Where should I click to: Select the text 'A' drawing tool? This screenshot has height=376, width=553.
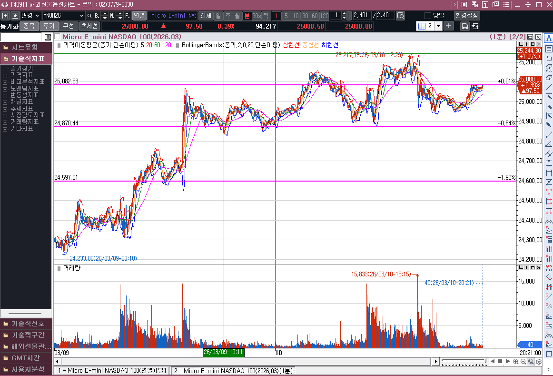click(549, 39)
